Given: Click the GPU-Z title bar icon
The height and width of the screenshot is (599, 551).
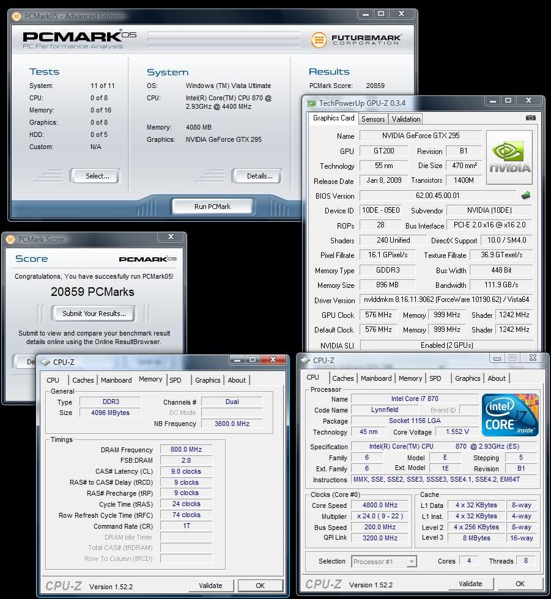Looking at the screenshot, I should pos(312,103).
